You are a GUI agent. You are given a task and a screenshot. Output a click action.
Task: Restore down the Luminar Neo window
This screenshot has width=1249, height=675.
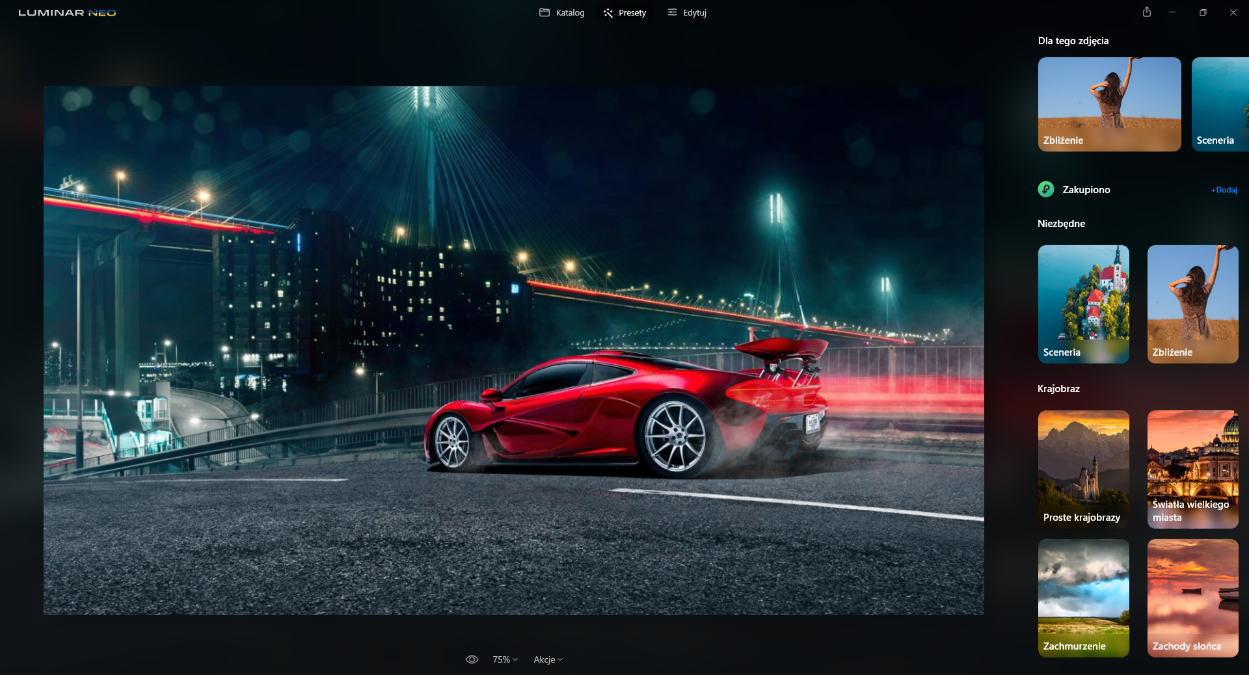coord(1203,12)
